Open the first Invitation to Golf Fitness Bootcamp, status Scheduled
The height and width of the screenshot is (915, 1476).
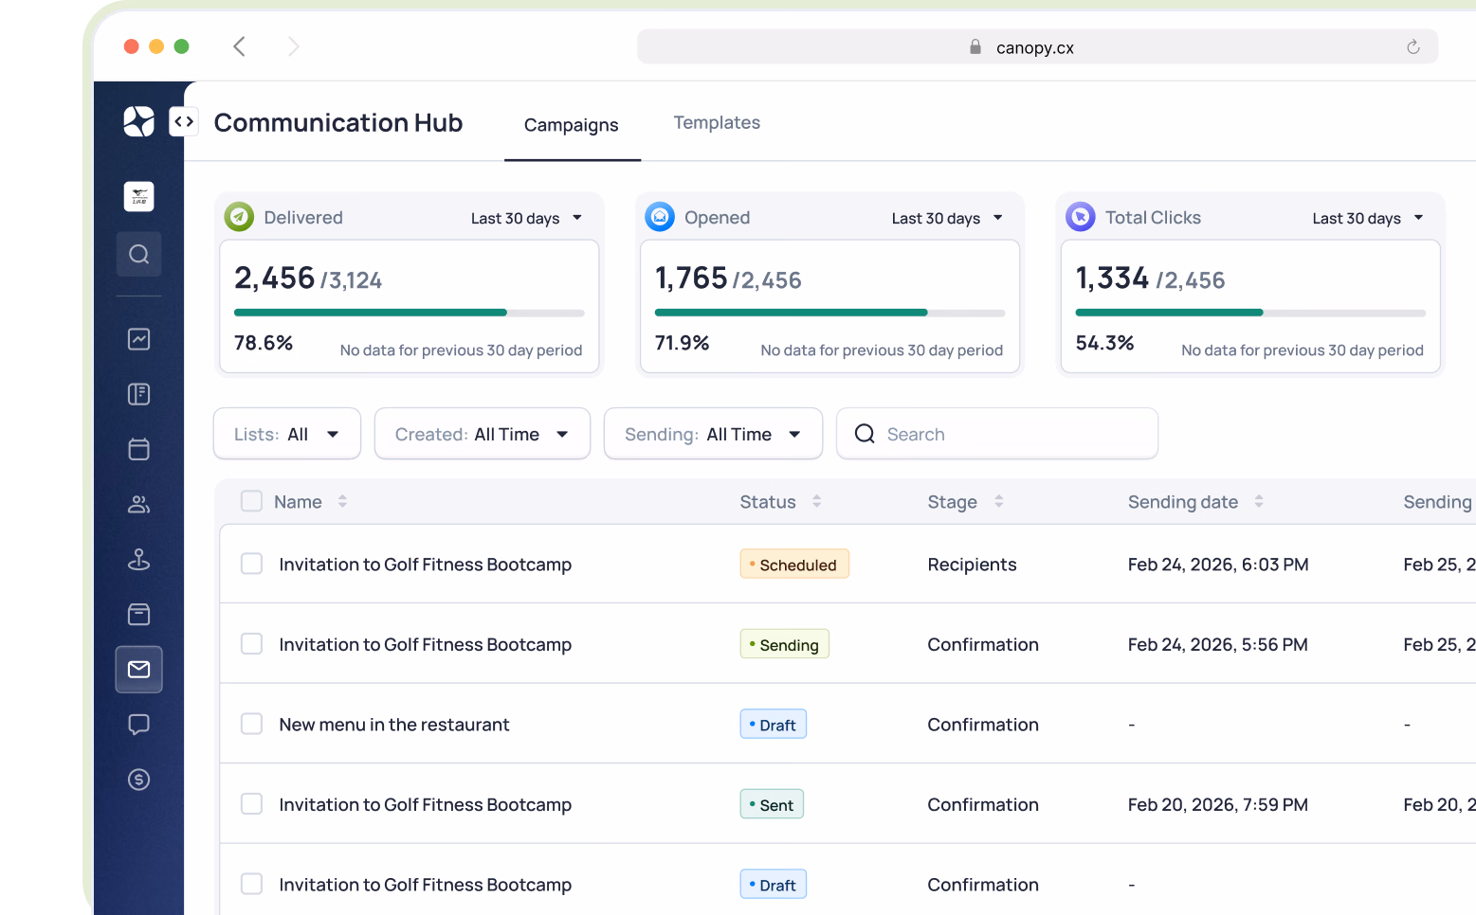point(426,565)
